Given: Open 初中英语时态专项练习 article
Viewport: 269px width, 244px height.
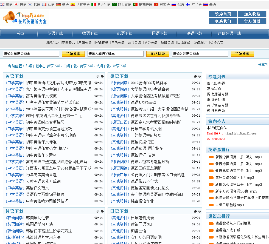Looking at the screenshot, I should [45, 122].
